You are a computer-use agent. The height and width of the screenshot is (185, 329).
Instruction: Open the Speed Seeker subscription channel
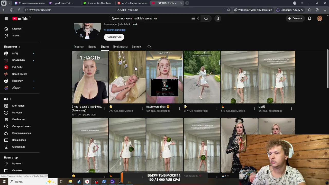coord(20,74)
